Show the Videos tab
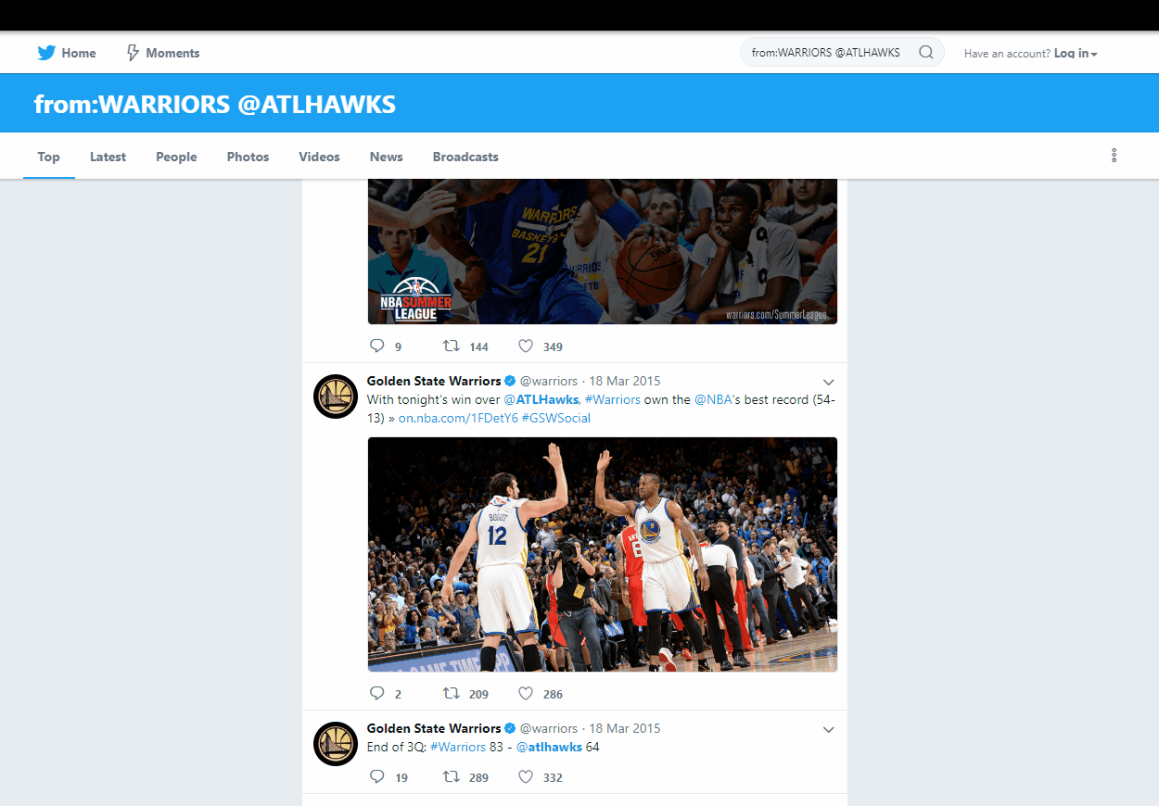1159x806 pixels. [319, 157]
